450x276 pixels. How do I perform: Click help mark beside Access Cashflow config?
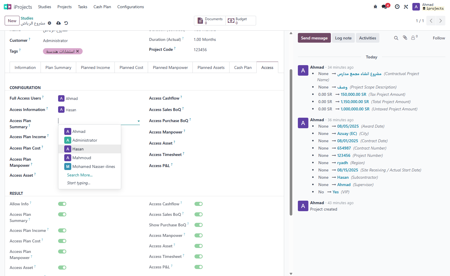(181, 97)
